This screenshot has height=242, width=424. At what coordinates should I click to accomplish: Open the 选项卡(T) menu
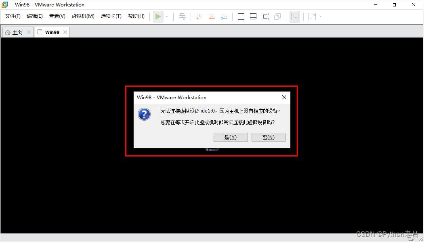[x=111, y=16]
